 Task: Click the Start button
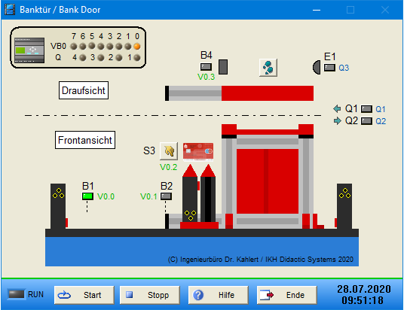84,295
